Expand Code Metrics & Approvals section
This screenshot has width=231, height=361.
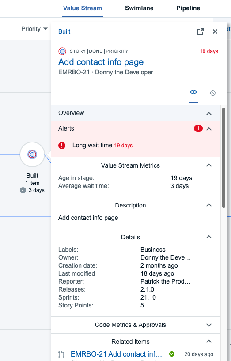pyautogui.click(x=209, y=325)
